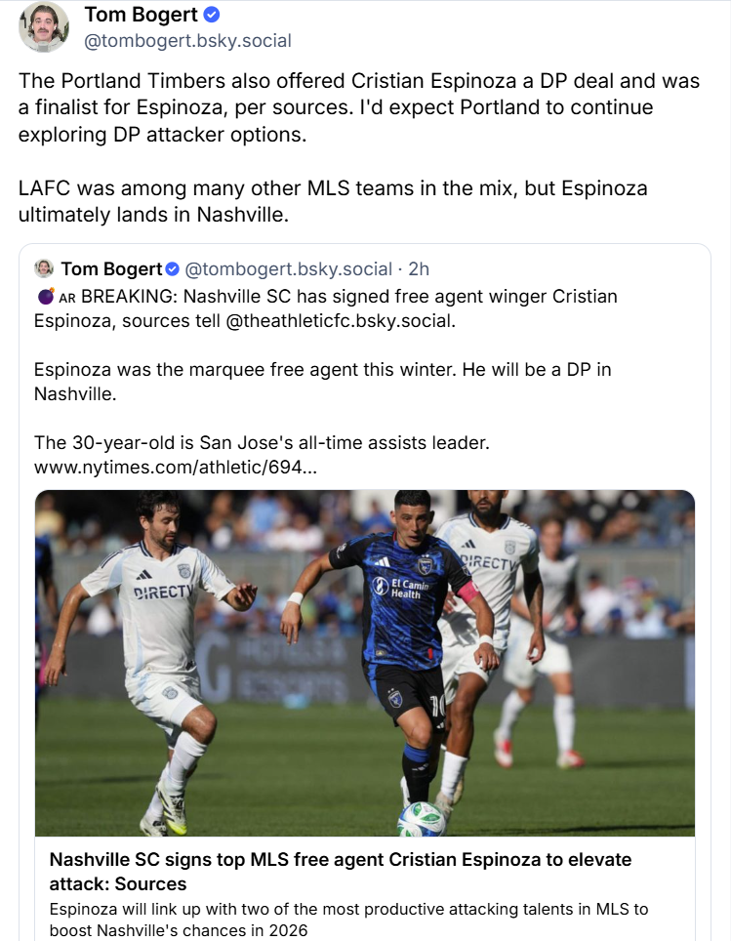Open the small avatar in quoted post
This screenshot has height=941, width=731.
(44, 268)
